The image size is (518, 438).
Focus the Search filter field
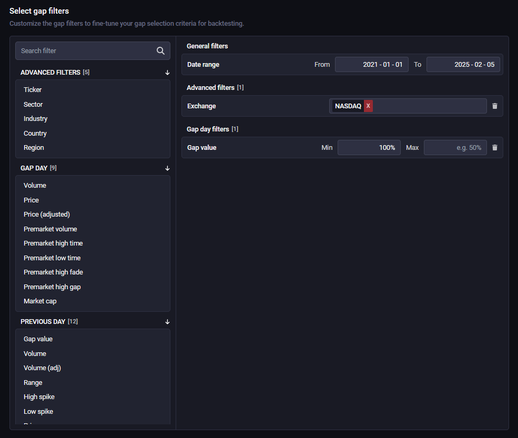pyautogui.click(x=93, y=50)
